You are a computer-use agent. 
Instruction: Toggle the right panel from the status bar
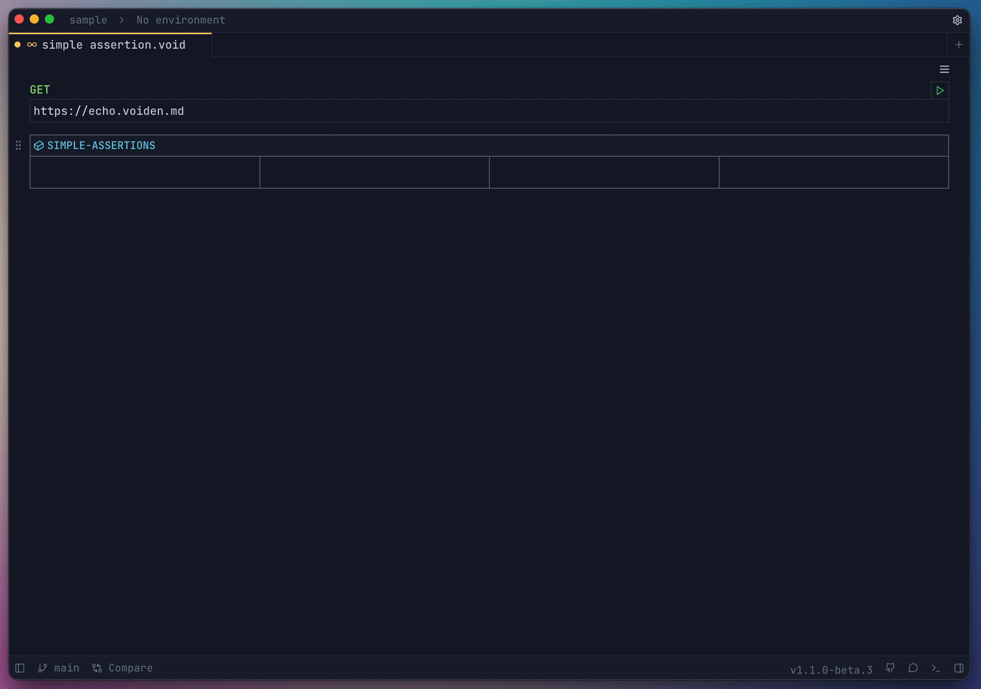[959, 668]
